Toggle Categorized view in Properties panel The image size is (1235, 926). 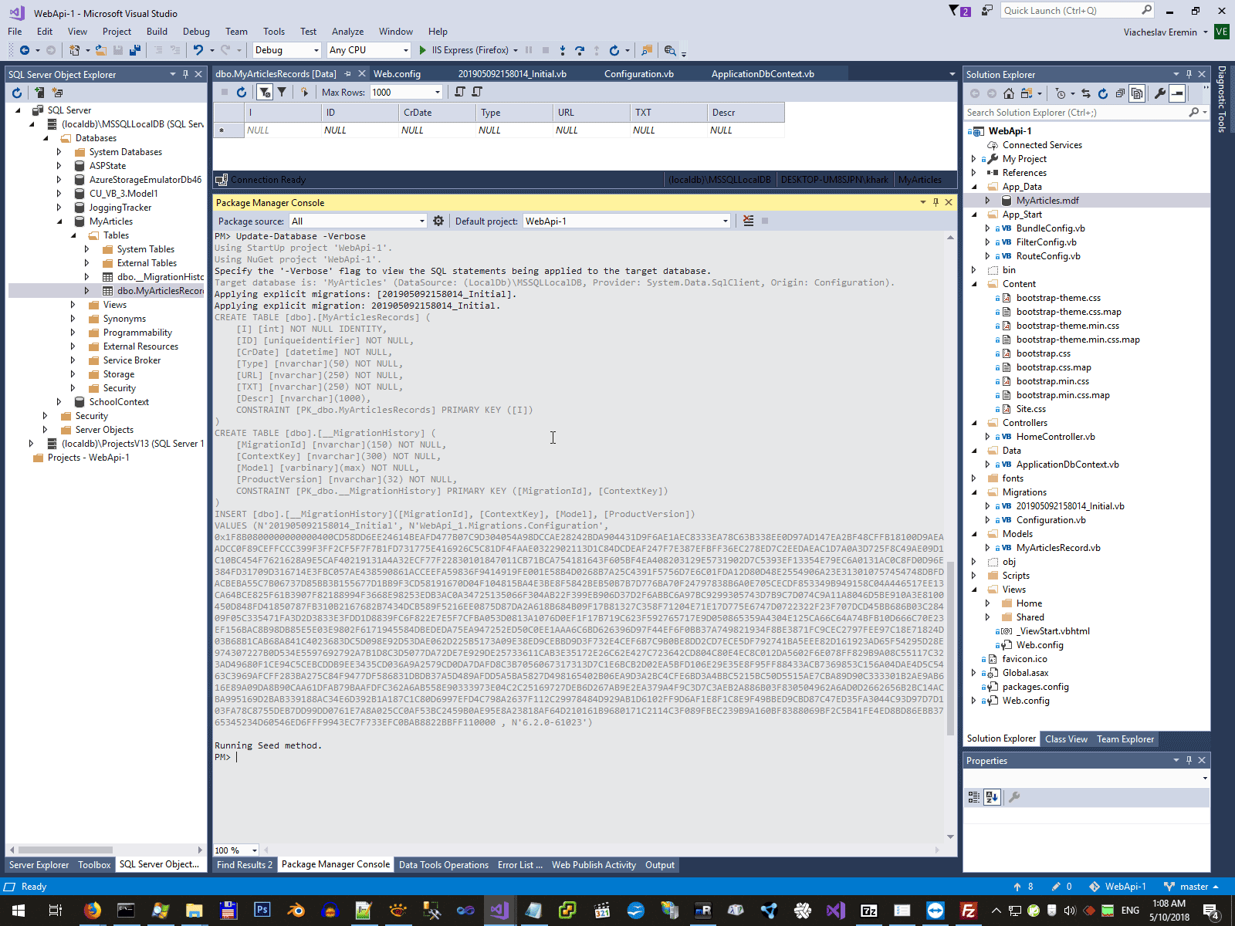pyautogui.click(x=974, y=797)
